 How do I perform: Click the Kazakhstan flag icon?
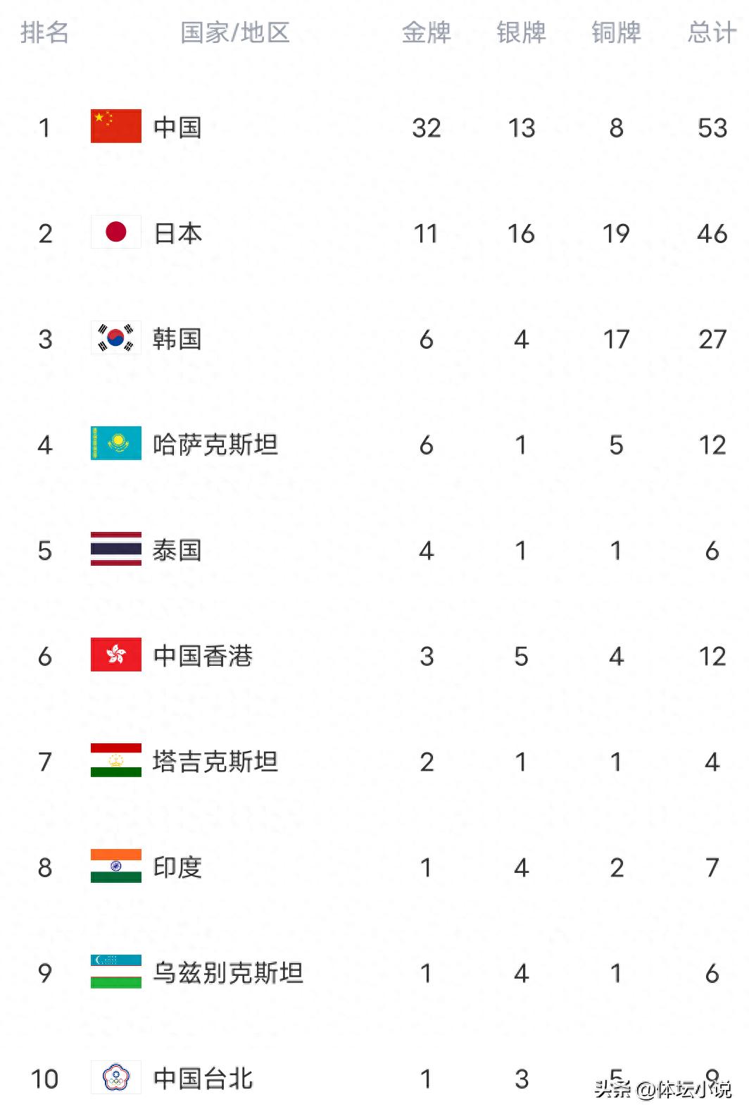tap(116, 443)
